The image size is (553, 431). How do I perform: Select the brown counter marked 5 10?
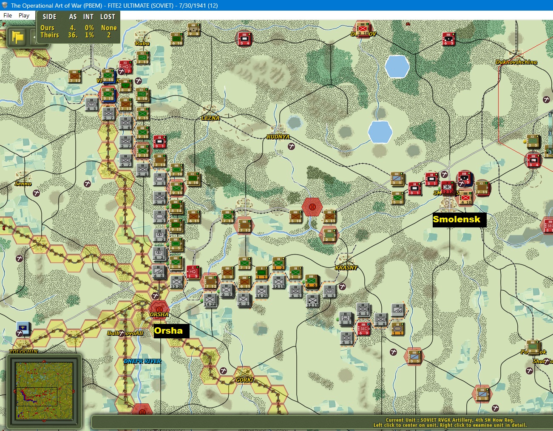(x=295, y=217)
